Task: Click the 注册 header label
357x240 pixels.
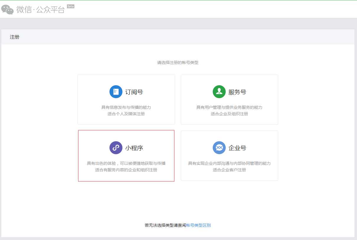Action: (14, 37)
